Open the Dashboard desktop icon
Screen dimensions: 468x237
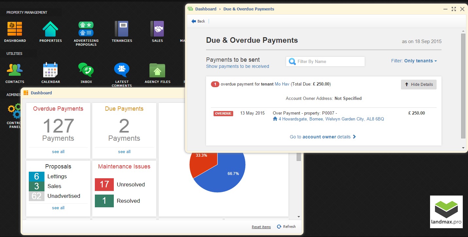point(15,29)
